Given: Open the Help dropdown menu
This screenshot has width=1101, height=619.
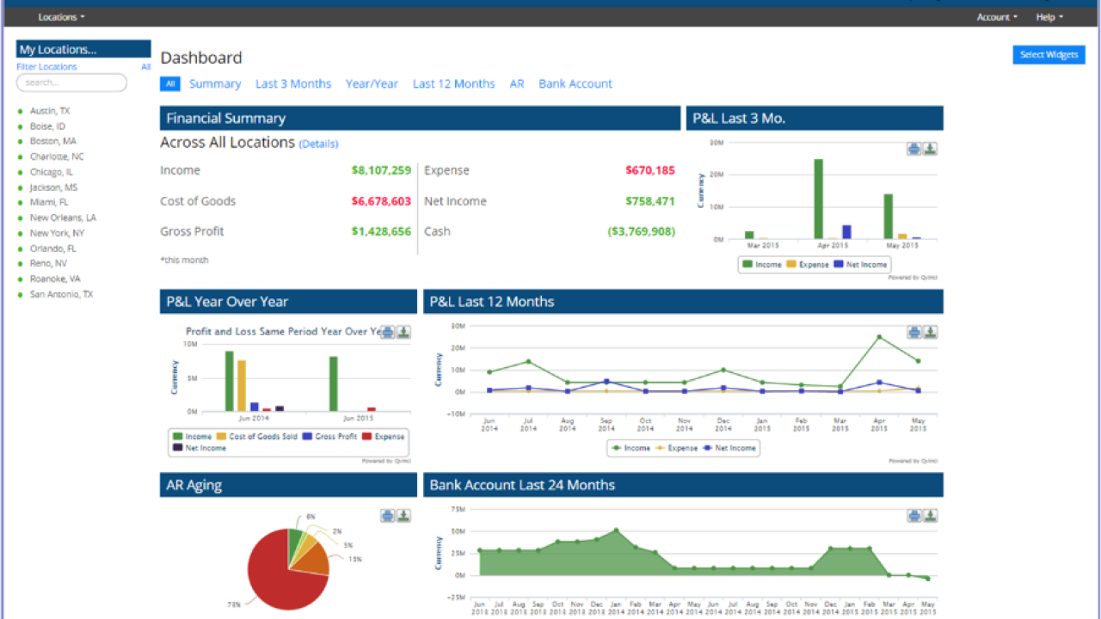Looking at the screenshot, I should (1049, 17).
